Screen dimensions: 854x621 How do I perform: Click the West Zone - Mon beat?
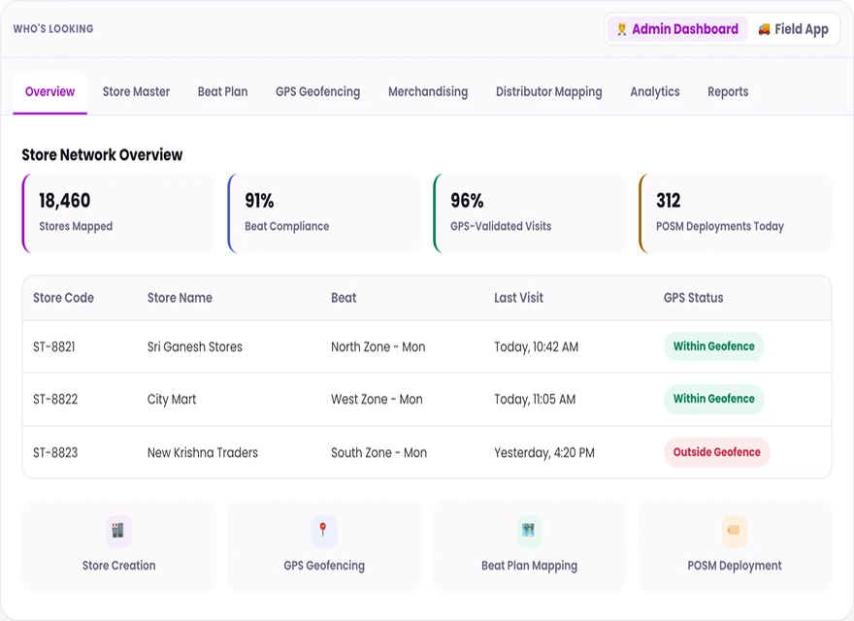(377, 400)
